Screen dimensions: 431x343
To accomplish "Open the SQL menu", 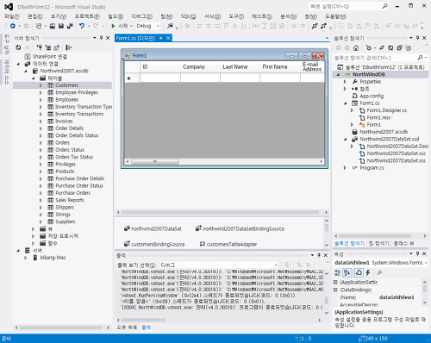I will (188, 16).
